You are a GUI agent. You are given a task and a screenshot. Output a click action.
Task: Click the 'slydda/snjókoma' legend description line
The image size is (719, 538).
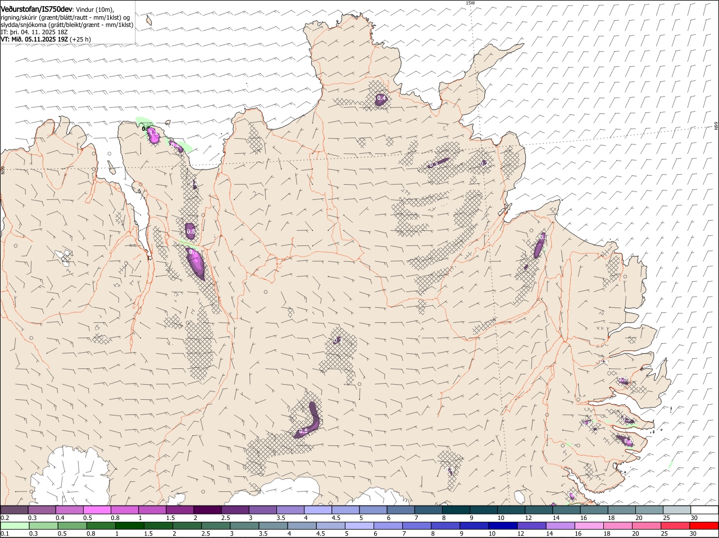click(67, 25)
